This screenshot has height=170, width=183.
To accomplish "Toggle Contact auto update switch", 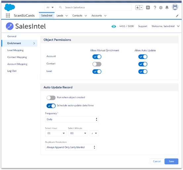I will click(143, 64).
